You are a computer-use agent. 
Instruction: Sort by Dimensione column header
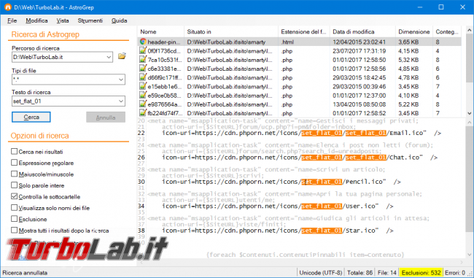pyautogui.click(x=414, y=31)
